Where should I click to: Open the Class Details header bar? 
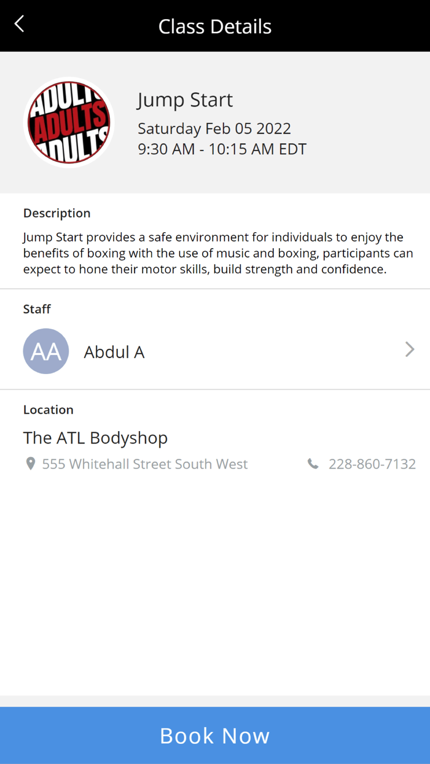pyautogui.click(x=215, y=26)
